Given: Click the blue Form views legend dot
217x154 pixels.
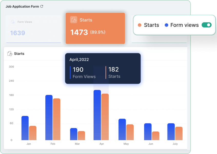Looking at the screenshot, I should tap(166, 25).
